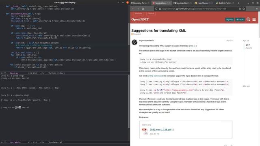Click the tags.py buffer scrollbar in Emacs

[129, 34]
